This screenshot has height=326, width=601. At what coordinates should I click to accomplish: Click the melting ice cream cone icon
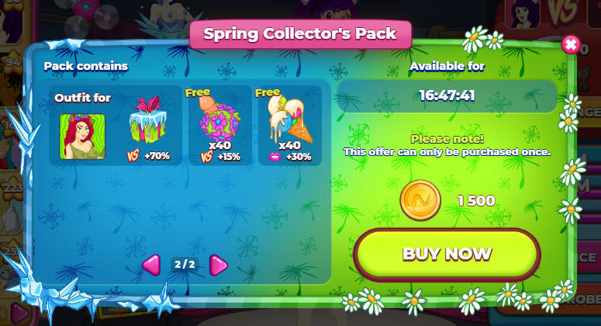pos(290,119)
